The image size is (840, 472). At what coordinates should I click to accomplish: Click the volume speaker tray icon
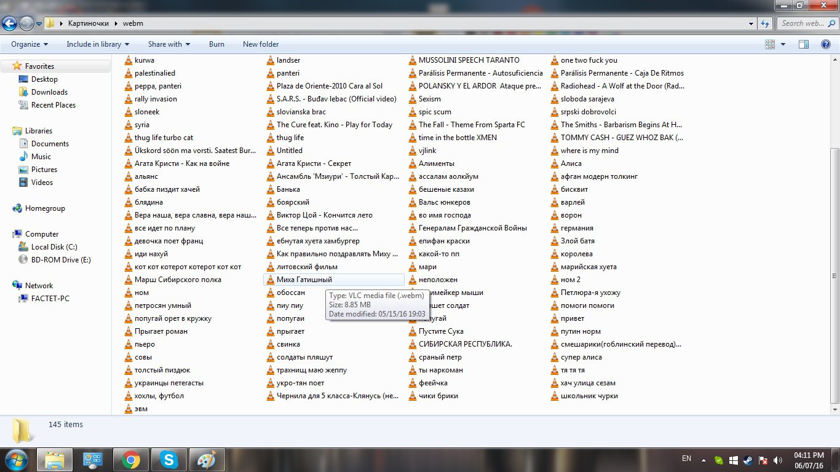778,460
